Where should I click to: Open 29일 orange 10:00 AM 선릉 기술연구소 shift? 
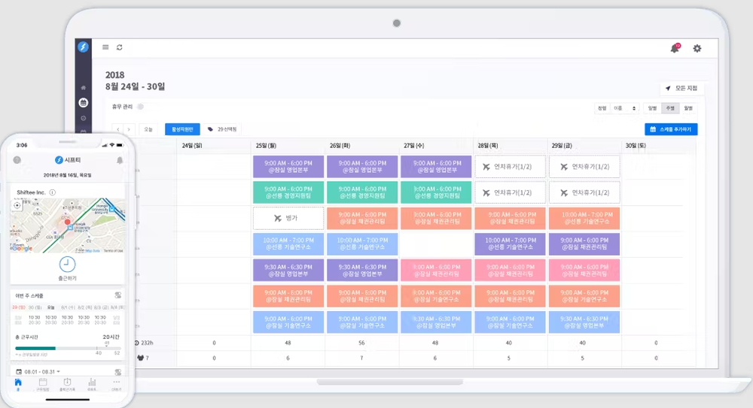584,218
